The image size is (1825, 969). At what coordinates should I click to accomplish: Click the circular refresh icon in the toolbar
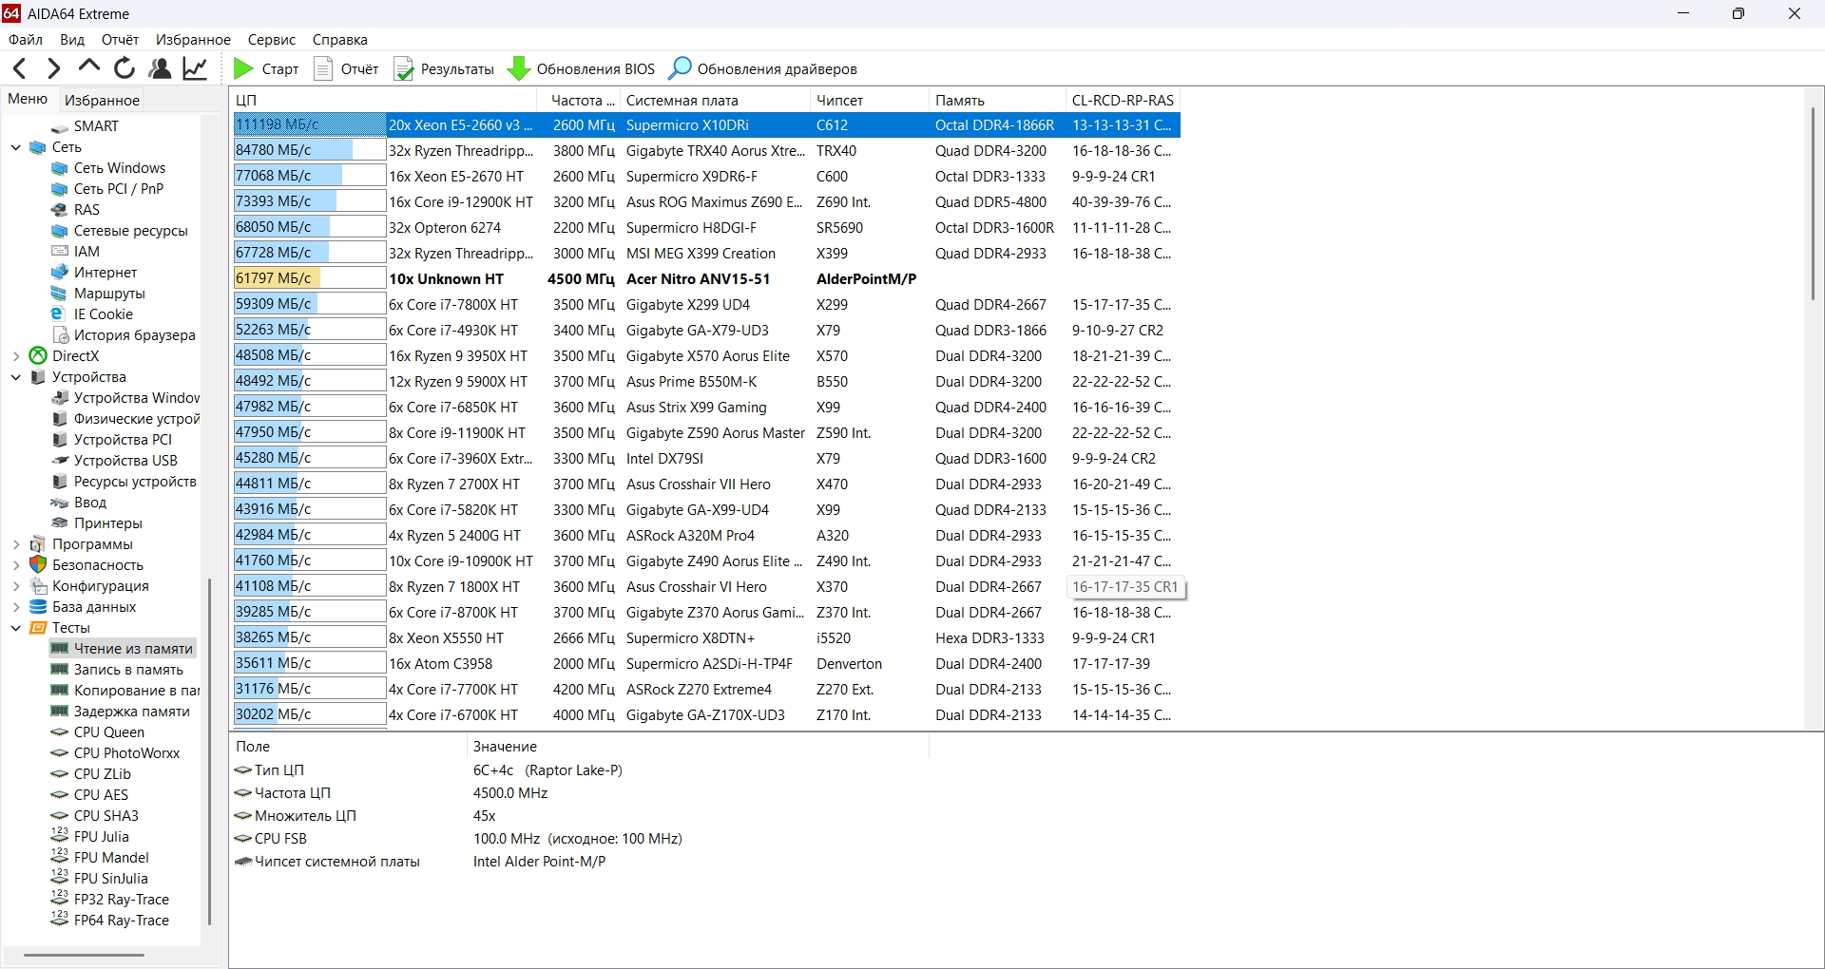pos(125,68)
